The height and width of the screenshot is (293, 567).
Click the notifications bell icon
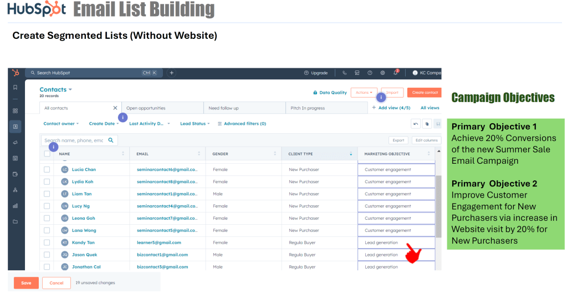pos(396,73)
